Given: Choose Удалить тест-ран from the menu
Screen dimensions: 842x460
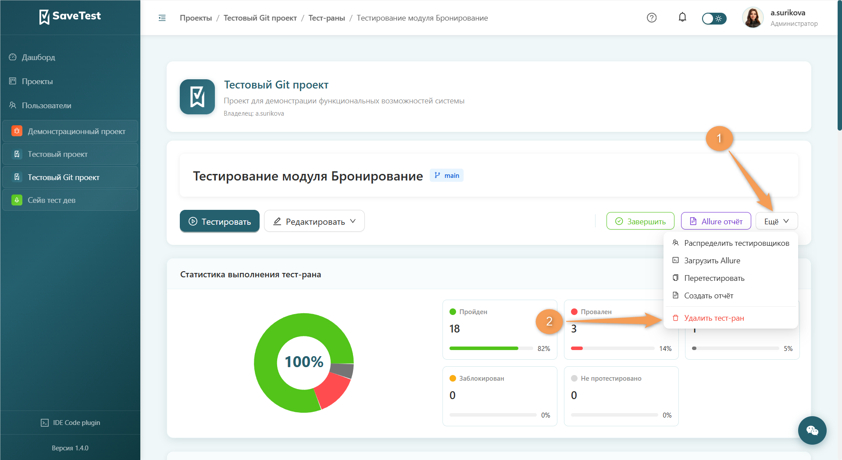Looking at the screenshot, I should click(731, 318).
